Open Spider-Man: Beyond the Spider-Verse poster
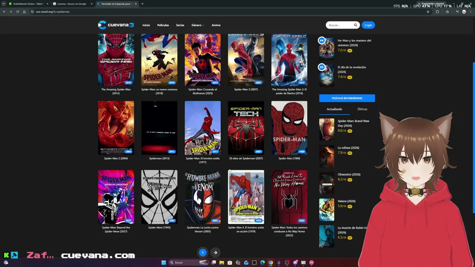475x267 pixels. 116,197
